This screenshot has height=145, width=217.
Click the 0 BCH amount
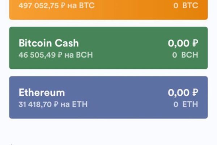185,55
